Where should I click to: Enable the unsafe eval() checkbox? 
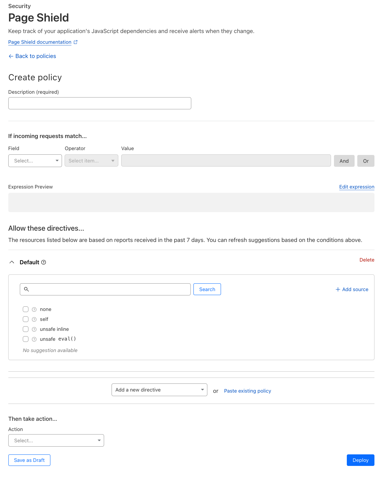click(26, 339)
